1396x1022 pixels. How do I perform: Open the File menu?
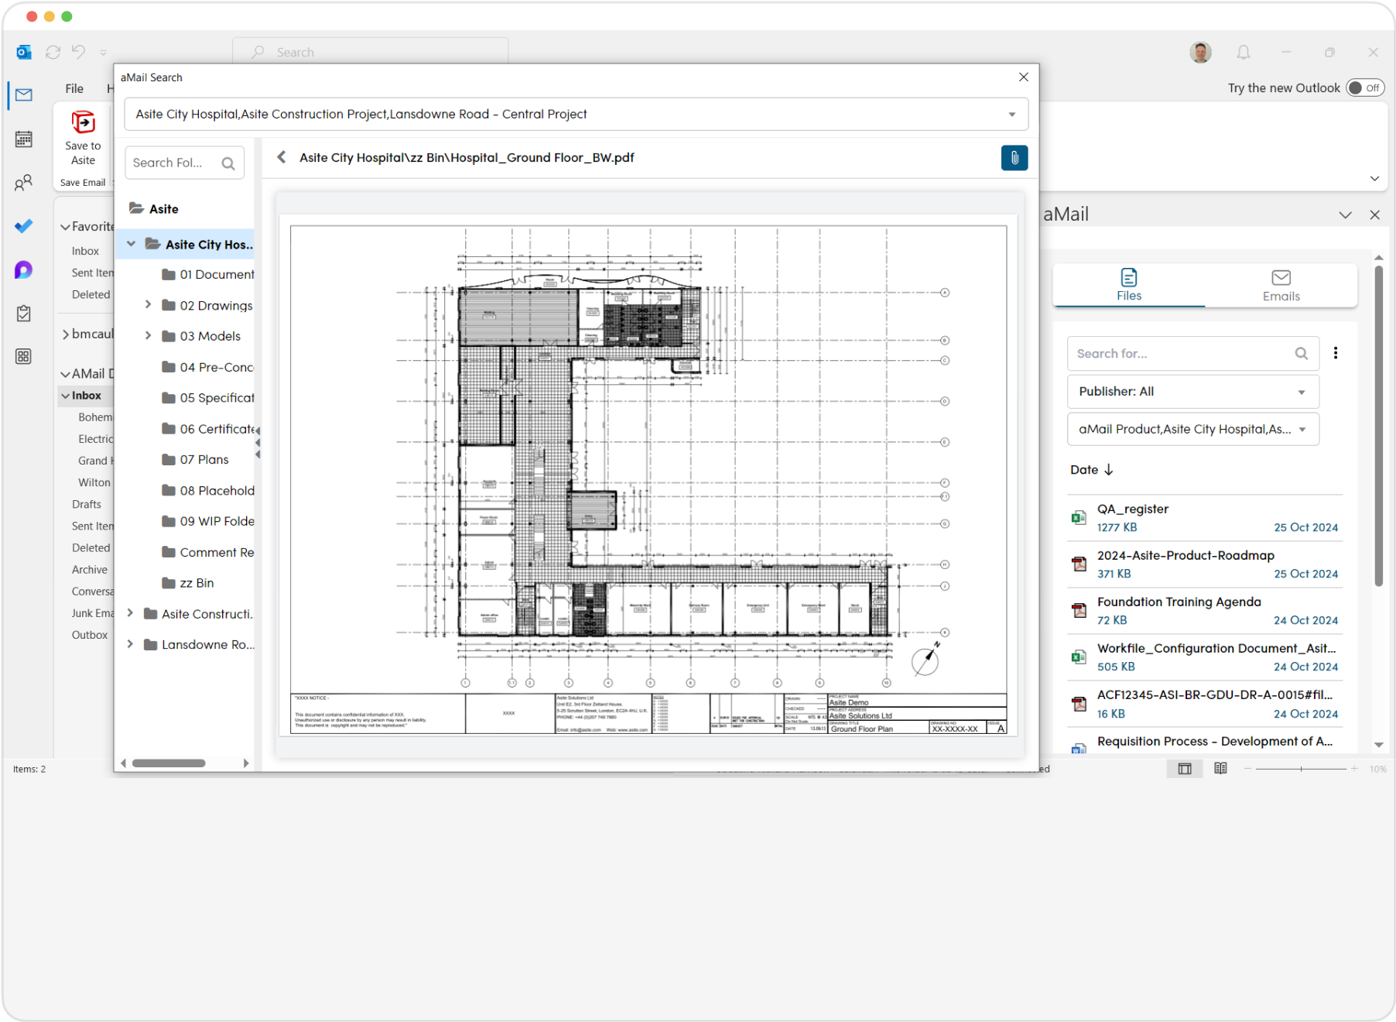[x=74, y=88]
